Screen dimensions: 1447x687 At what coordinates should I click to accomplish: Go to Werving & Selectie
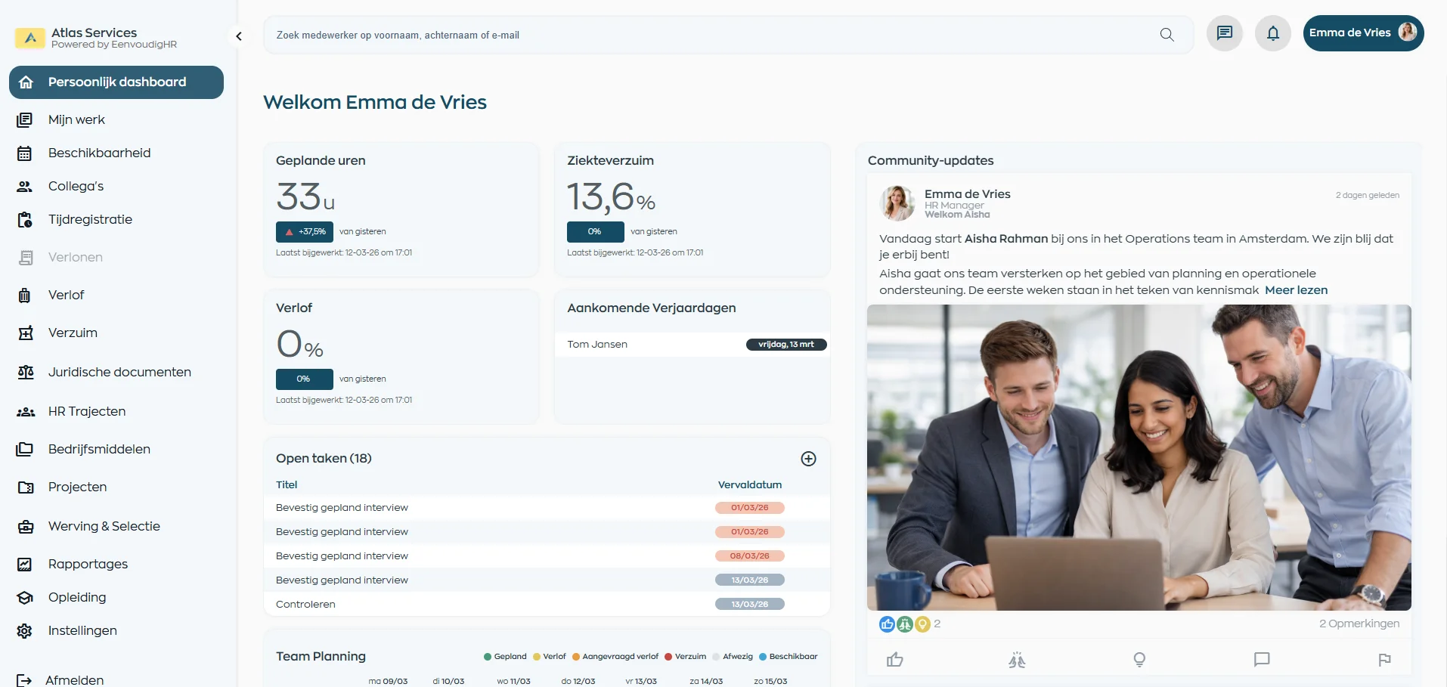tap(104, 526)
